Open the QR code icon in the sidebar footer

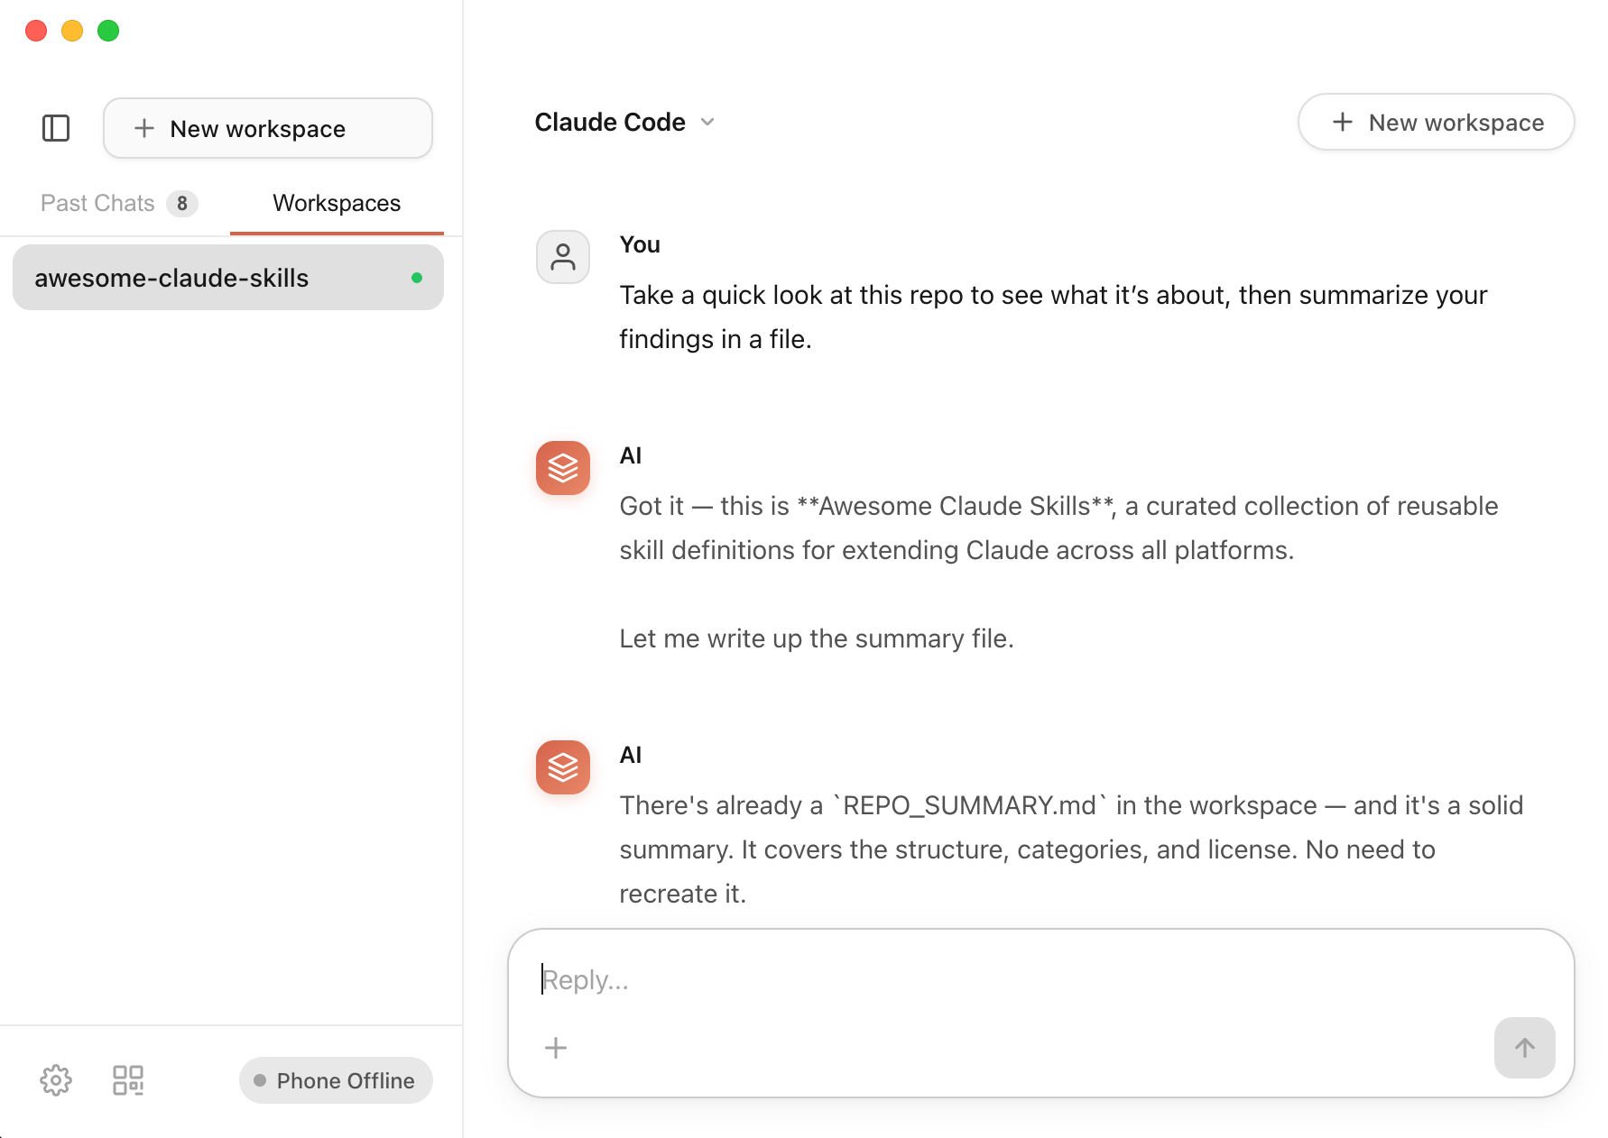coord(128,1080)
